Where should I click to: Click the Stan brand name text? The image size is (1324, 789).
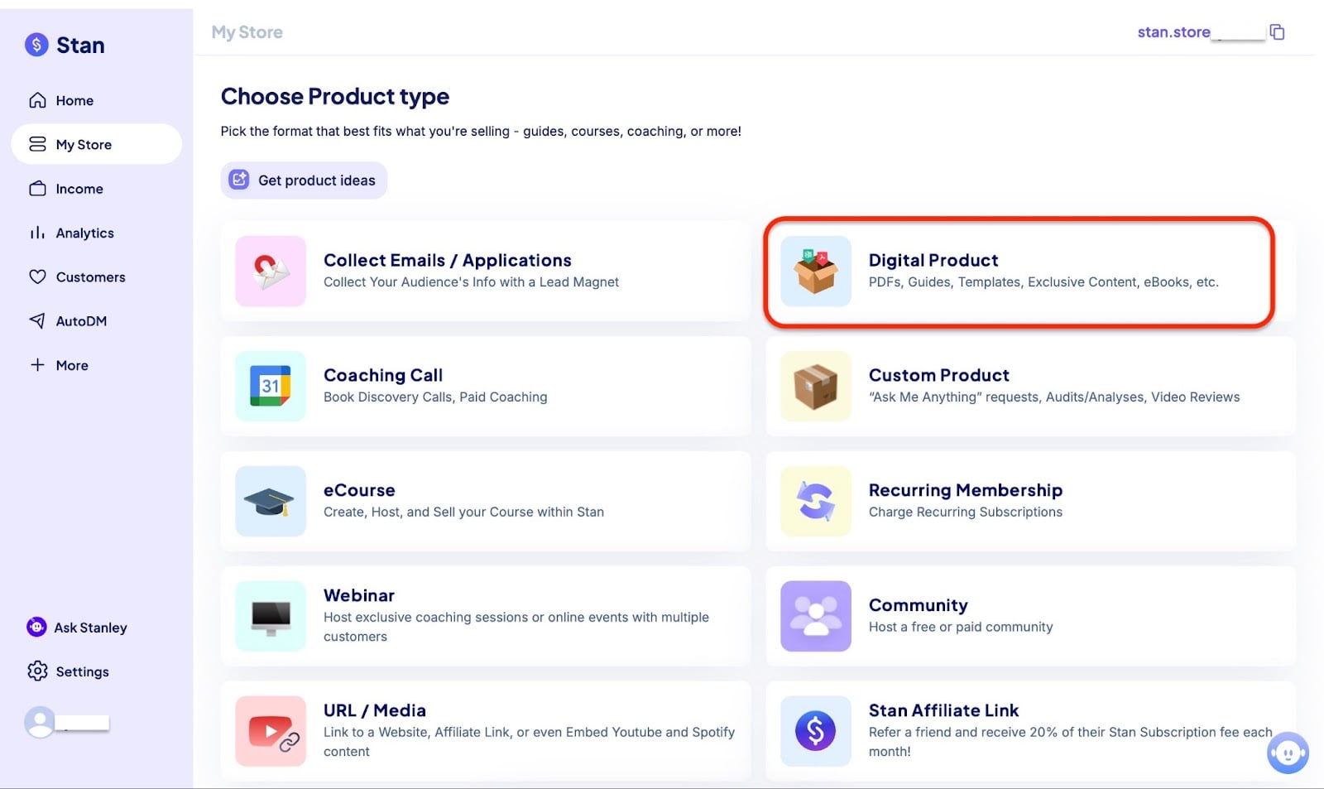pyautogui.click(x=80, y=45)
